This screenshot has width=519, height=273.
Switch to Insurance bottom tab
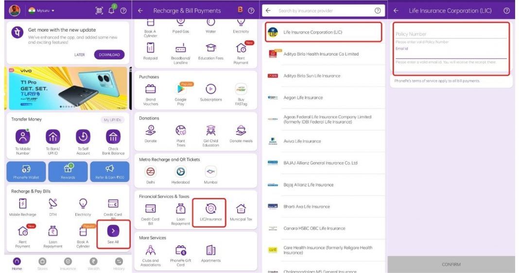[x=68, y=264]
